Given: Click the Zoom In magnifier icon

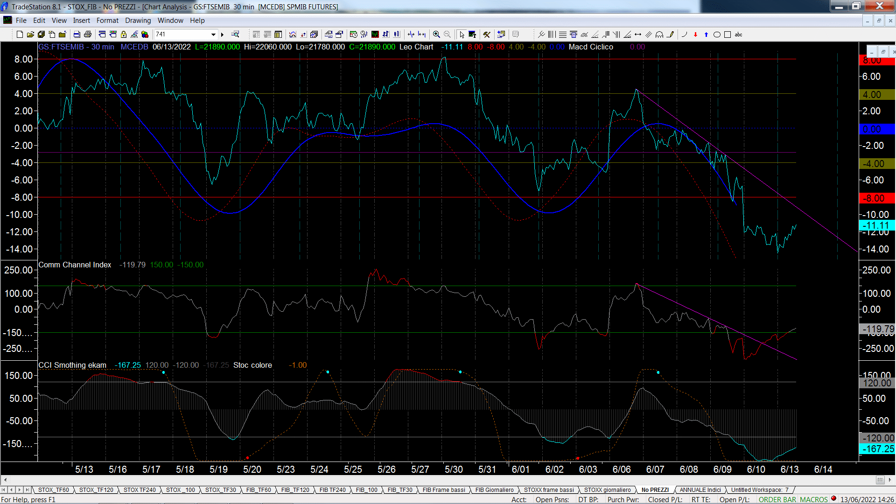Looking at the screenshot, I should coord(436,34).
